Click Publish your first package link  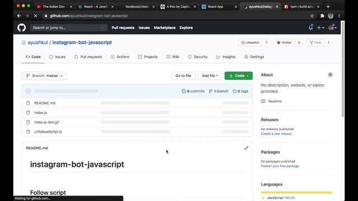(280, 166)
